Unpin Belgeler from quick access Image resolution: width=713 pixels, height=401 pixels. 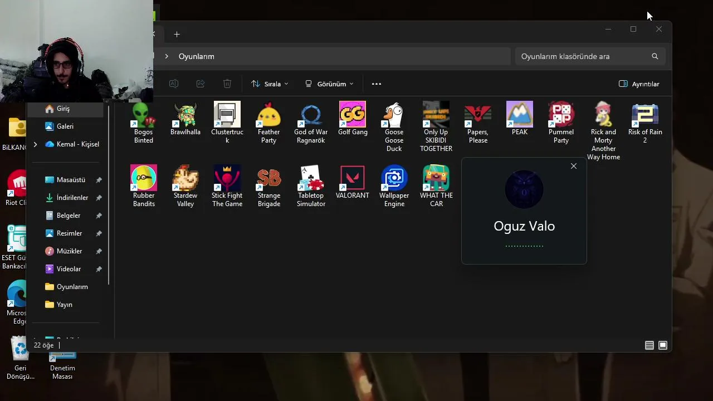click(99, 216)
